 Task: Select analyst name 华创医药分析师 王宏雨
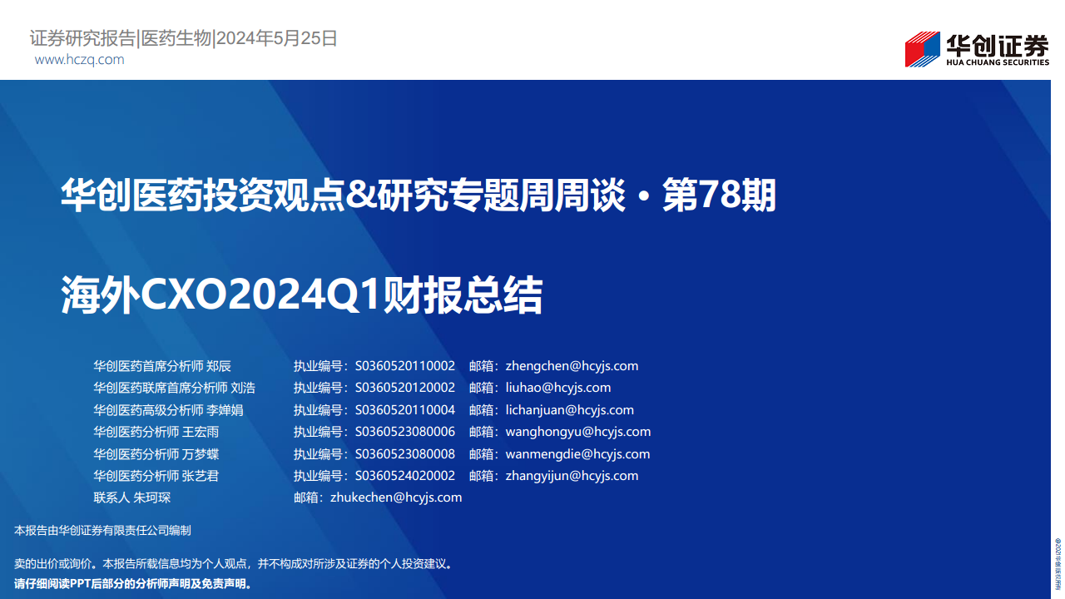156,432
